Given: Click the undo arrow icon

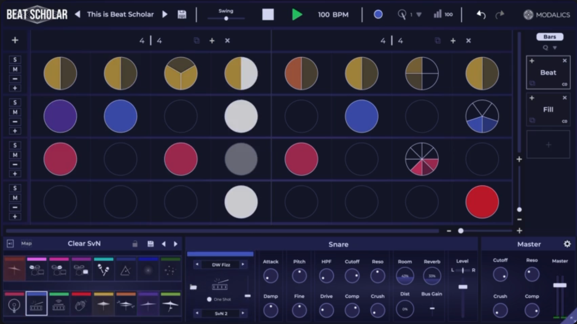Looking at the screenshot, I should point(481,15).
